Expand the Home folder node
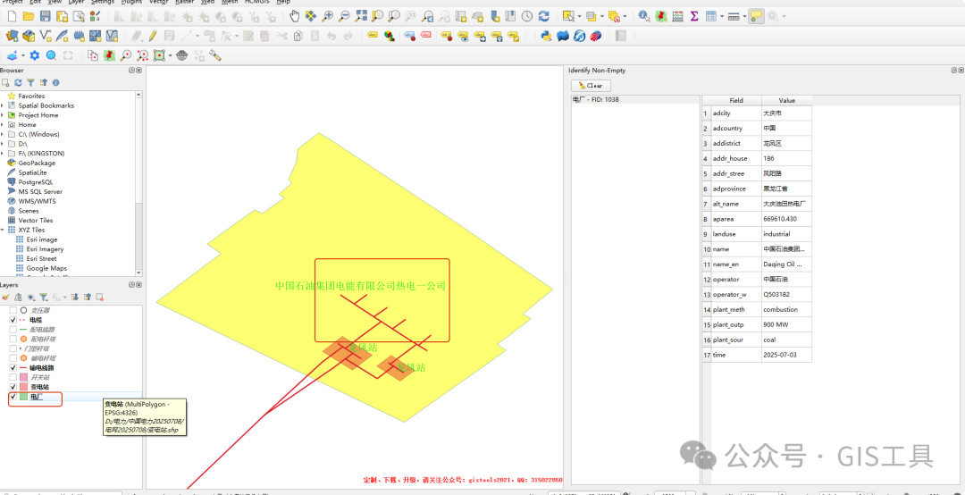 3,124
